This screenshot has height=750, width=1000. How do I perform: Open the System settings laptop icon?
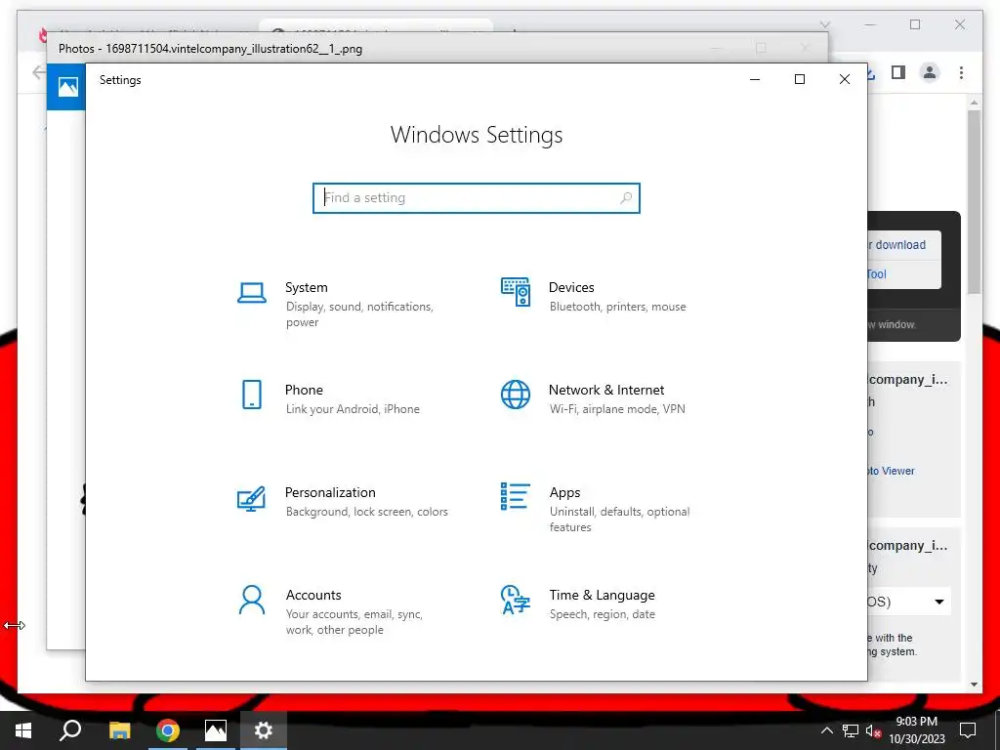coord(252,293)
